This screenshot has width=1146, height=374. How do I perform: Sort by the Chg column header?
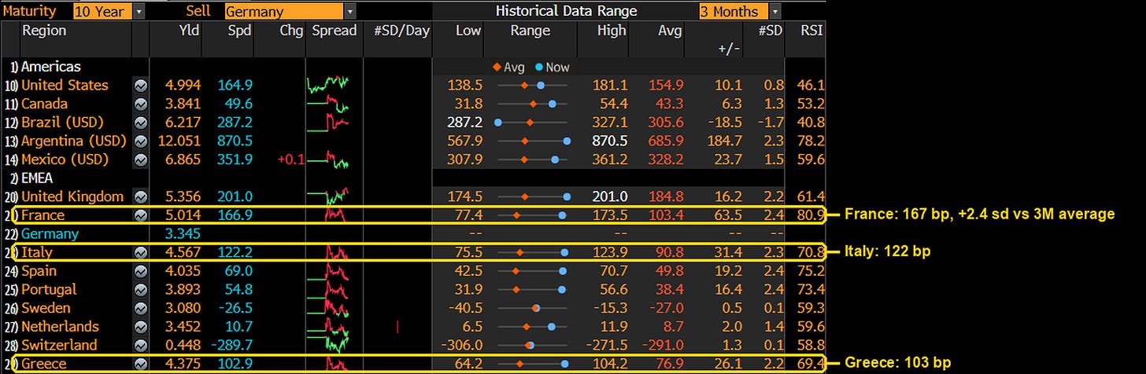coord(292,31)
